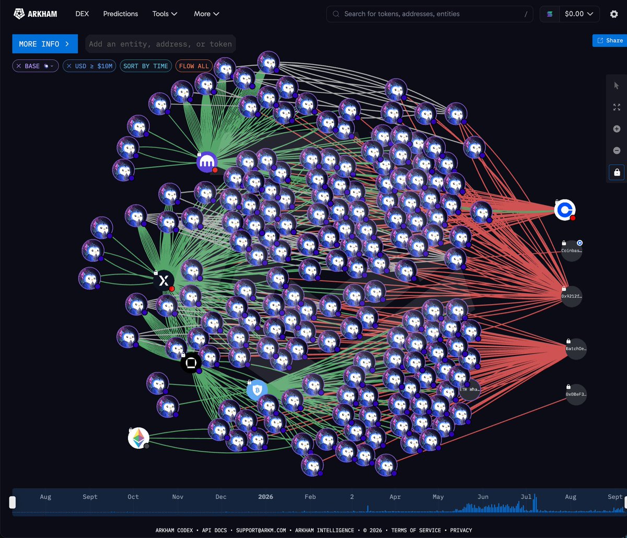
Task: Click the light-blue Bitcoin shield node
Action: click(257, 390)
